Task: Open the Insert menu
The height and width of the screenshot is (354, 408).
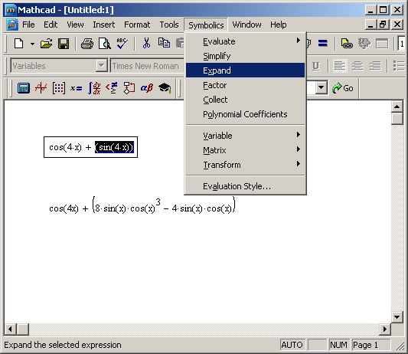Action: (104, 25)
